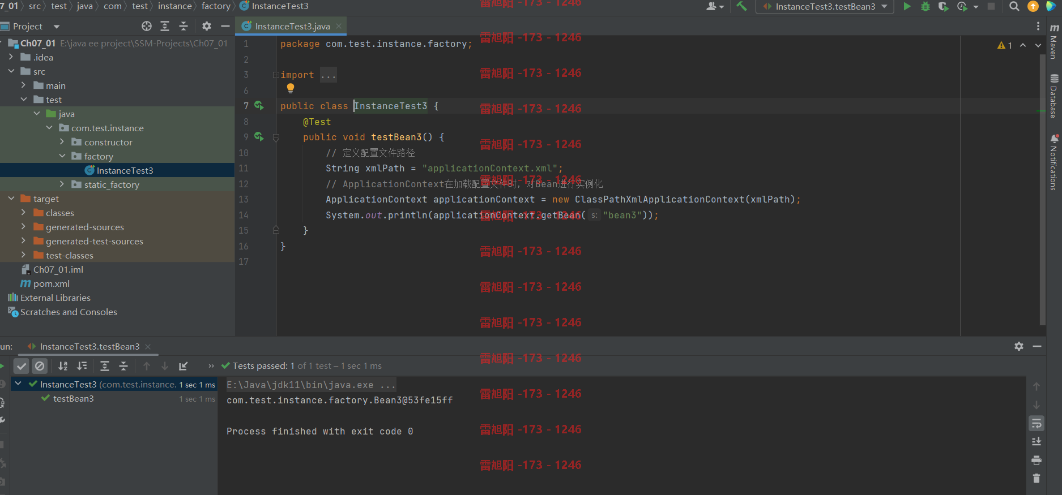Close the InstanceTest3.testBean3 run tab
The height and width of the screenshot is (495, 1062).
click(x=148, y=346)
